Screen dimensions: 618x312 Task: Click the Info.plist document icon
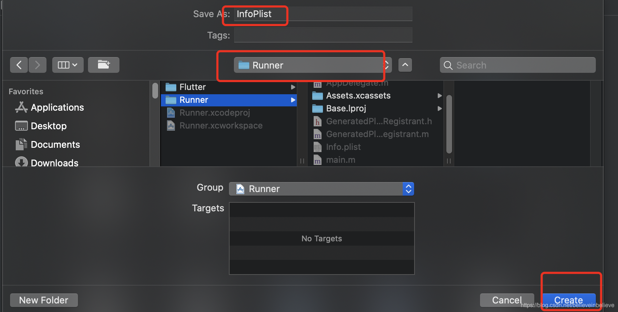point(318,147)
